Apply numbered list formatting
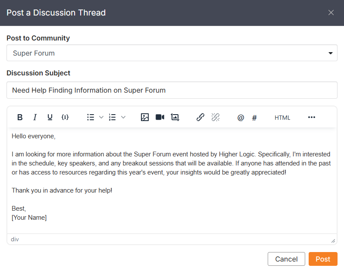The width and height of the screenshot is (344, 271). [x=113, y=117]
